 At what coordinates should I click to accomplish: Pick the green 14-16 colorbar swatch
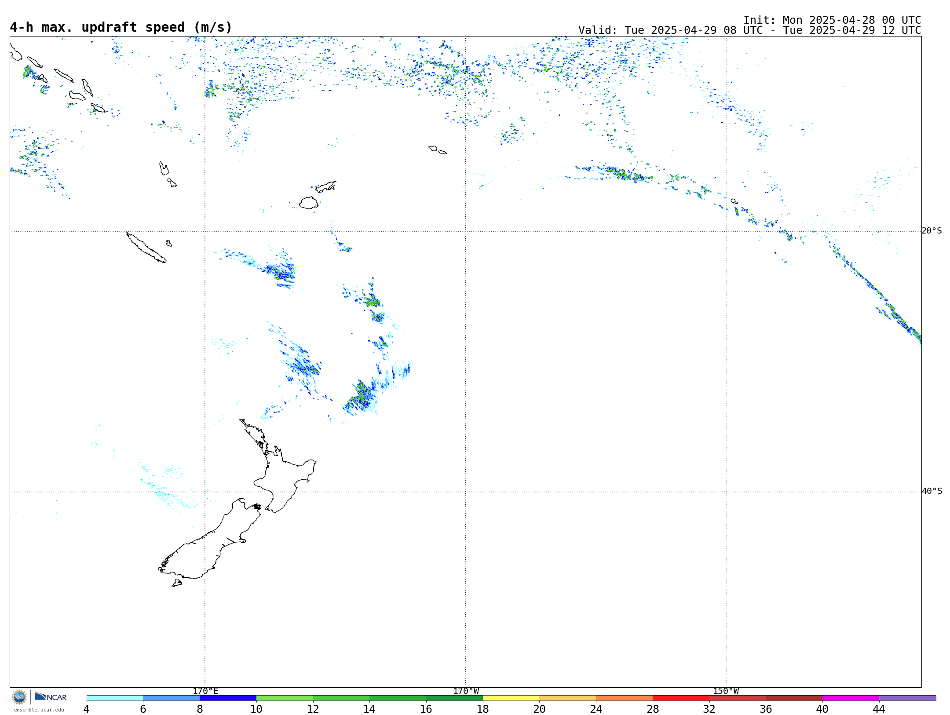click(398, 698)
